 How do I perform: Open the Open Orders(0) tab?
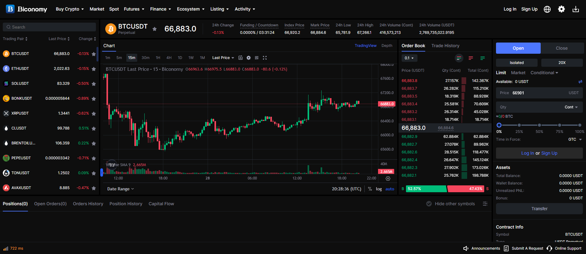click(x=50, y=204)
